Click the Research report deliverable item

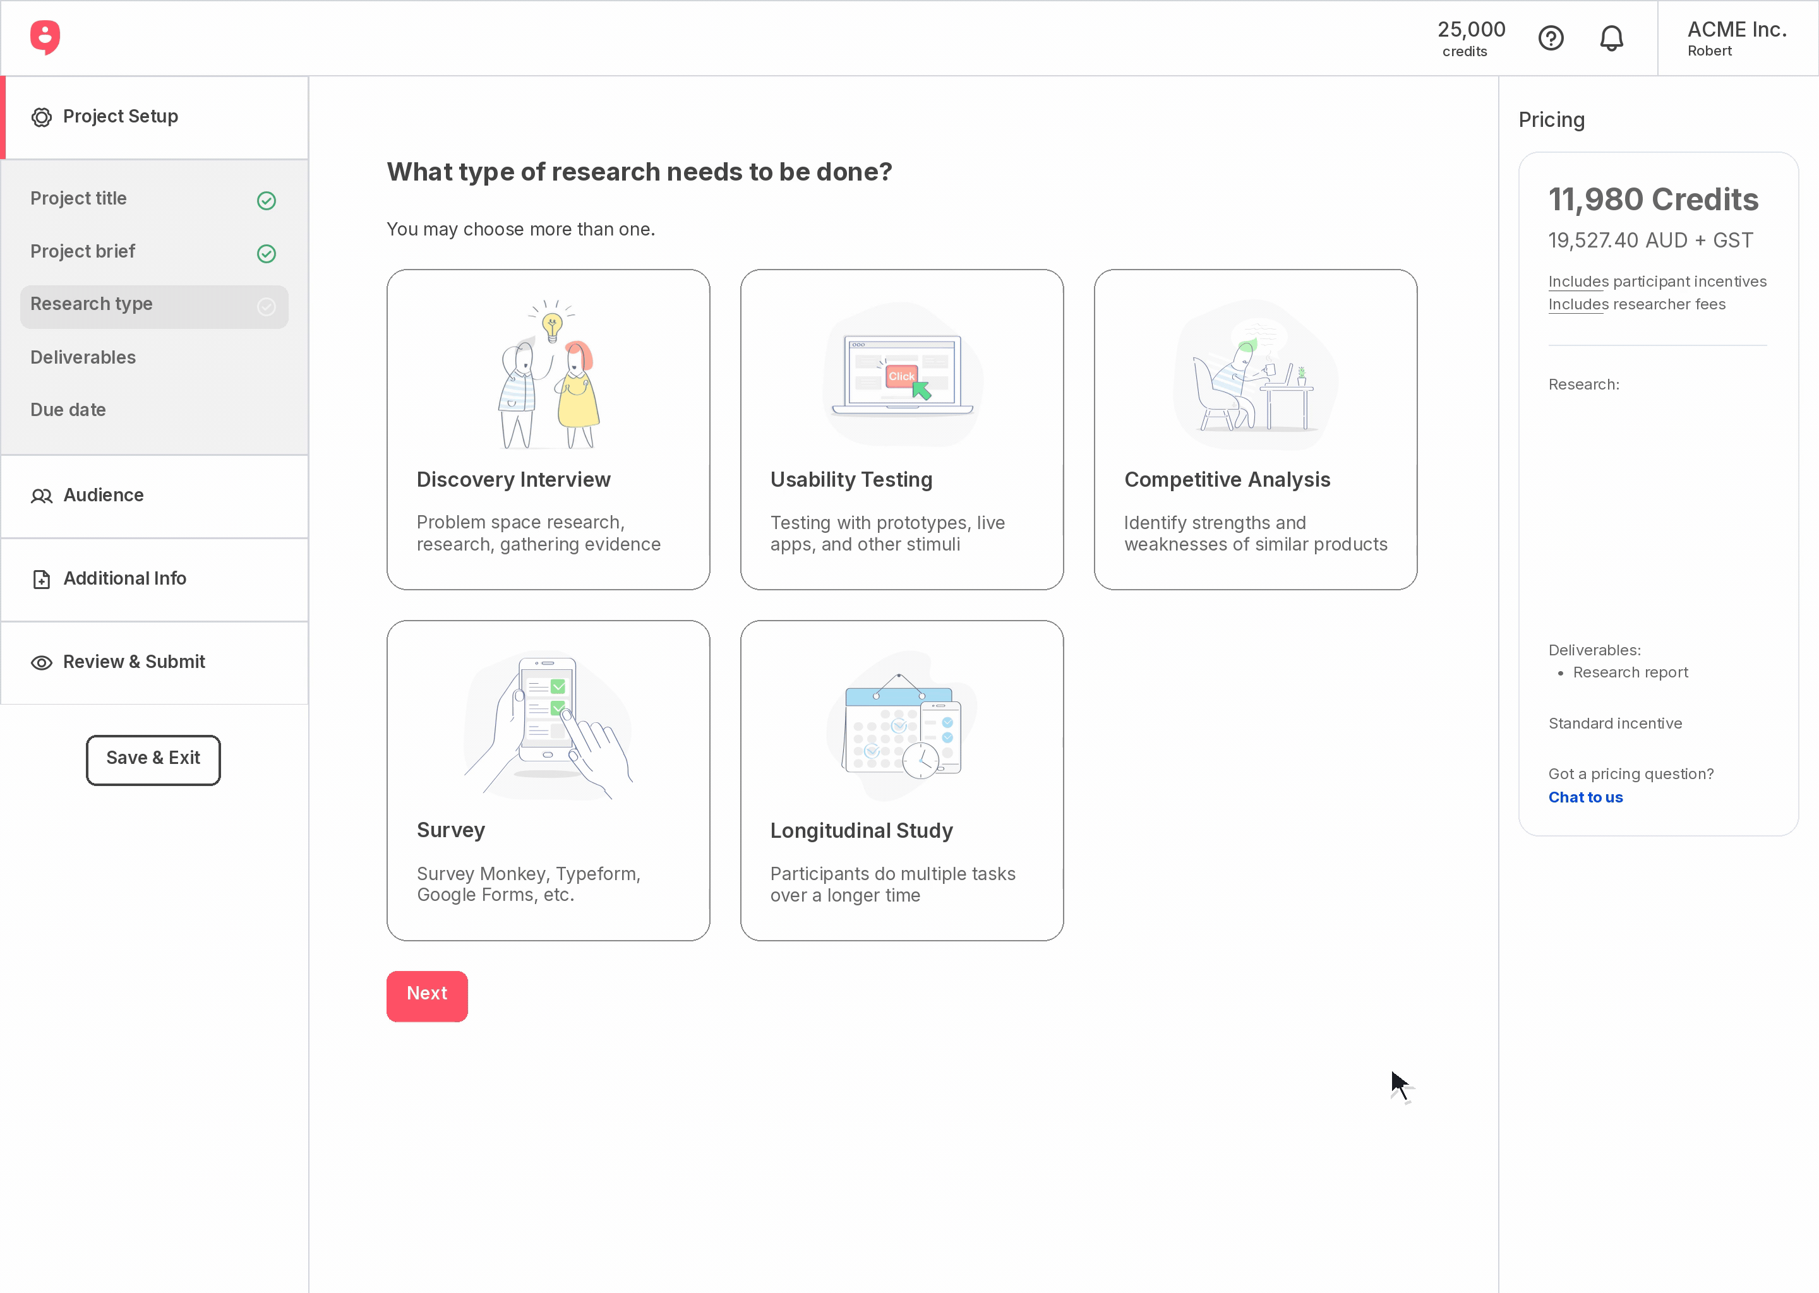[1630, 673]
